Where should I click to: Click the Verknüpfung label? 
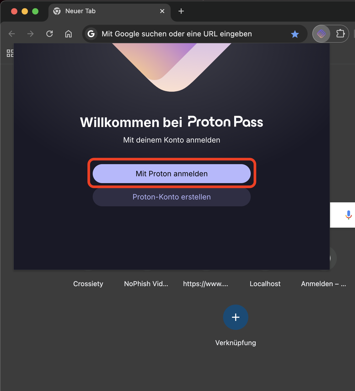tap(236, 343)
